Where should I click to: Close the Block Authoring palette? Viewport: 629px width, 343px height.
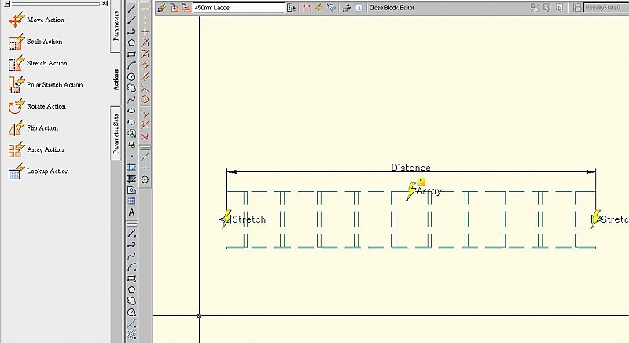click(x=105, y=3)
